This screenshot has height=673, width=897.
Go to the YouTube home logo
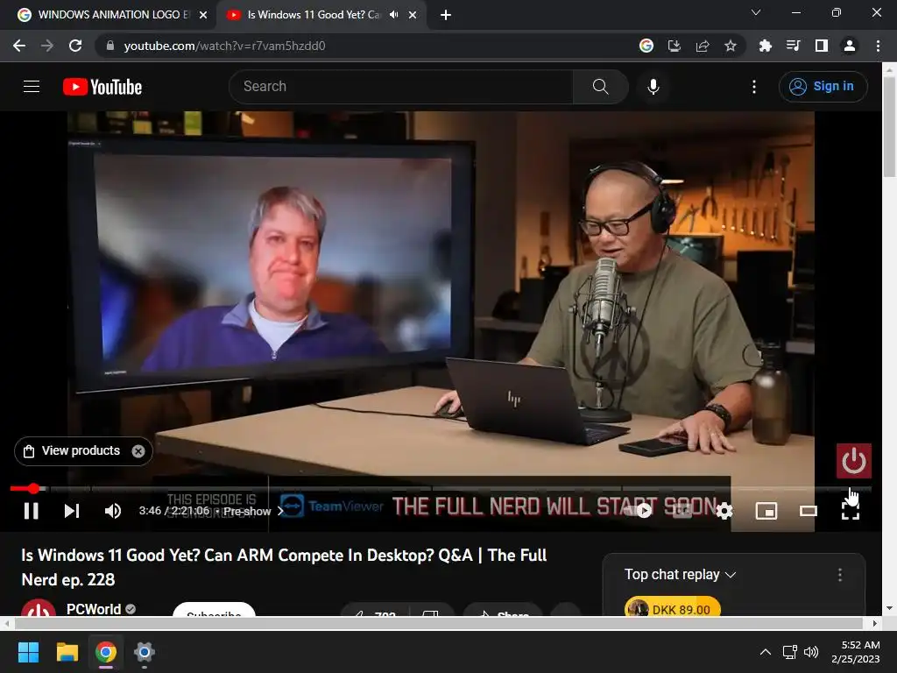tap(102, 87)
